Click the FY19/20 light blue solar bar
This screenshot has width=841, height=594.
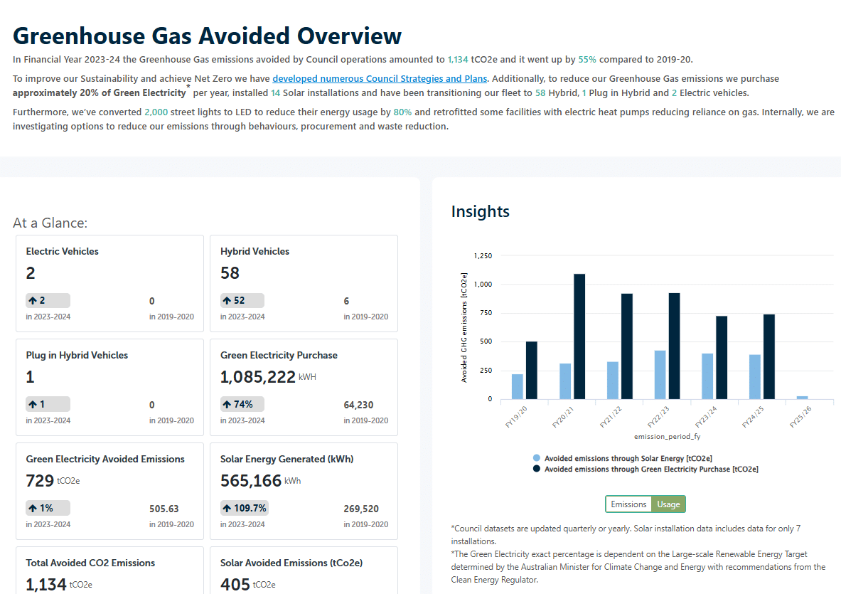click(517, 386)
